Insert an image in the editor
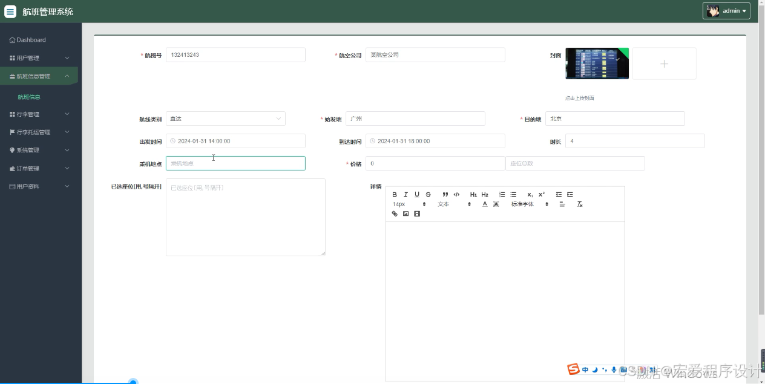 pos(405,214)
